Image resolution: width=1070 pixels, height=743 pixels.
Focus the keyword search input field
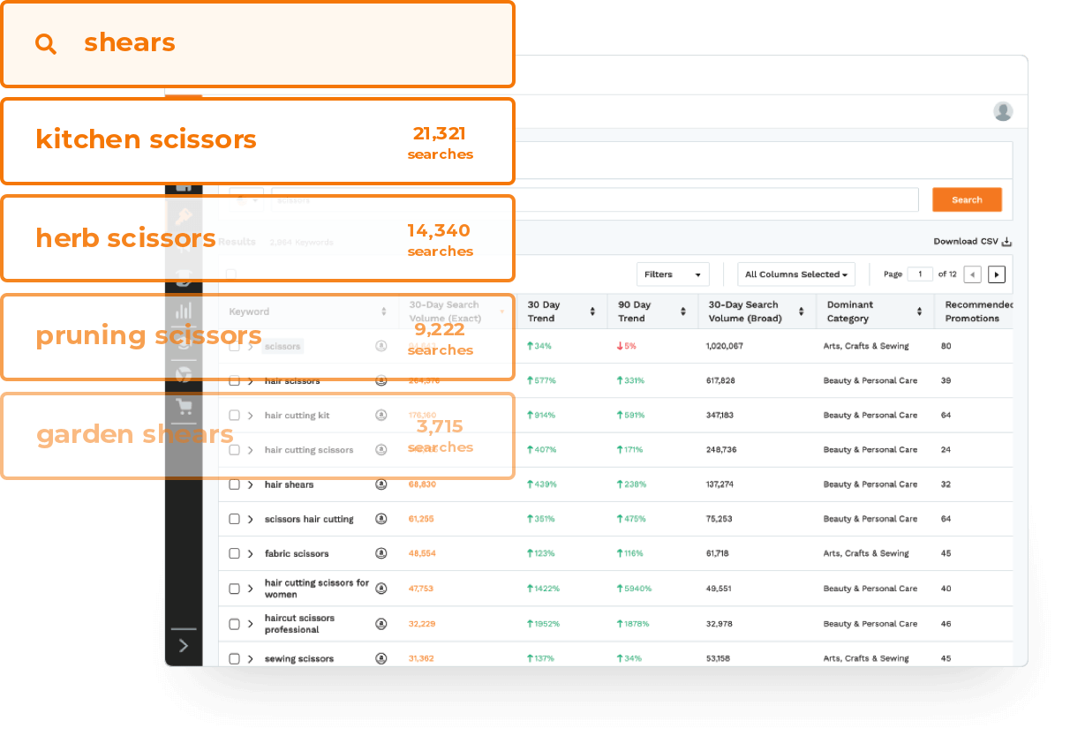[x=594, y=199]
